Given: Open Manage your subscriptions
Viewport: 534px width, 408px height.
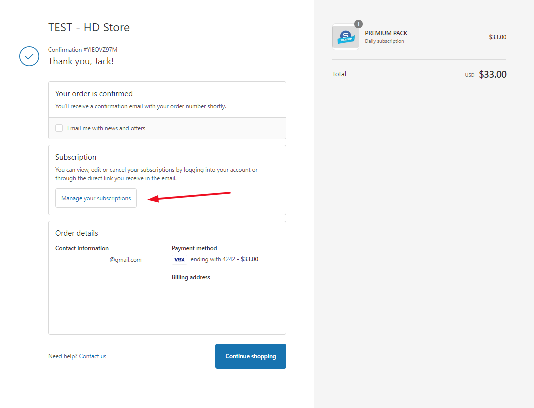Looking at the screenshot, I should pos(96,198).
